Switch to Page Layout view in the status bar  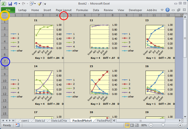click(x=132, y=125)
